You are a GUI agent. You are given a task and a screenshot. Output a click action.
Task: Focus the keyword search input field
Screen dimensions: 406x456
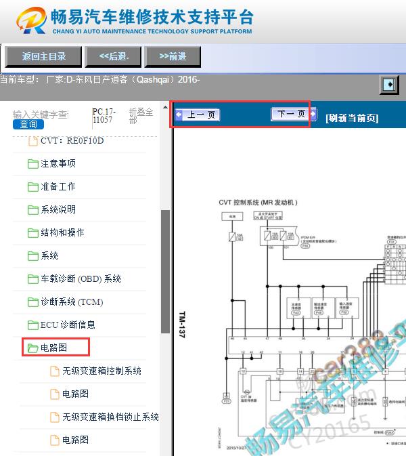[x=41, y=115]
